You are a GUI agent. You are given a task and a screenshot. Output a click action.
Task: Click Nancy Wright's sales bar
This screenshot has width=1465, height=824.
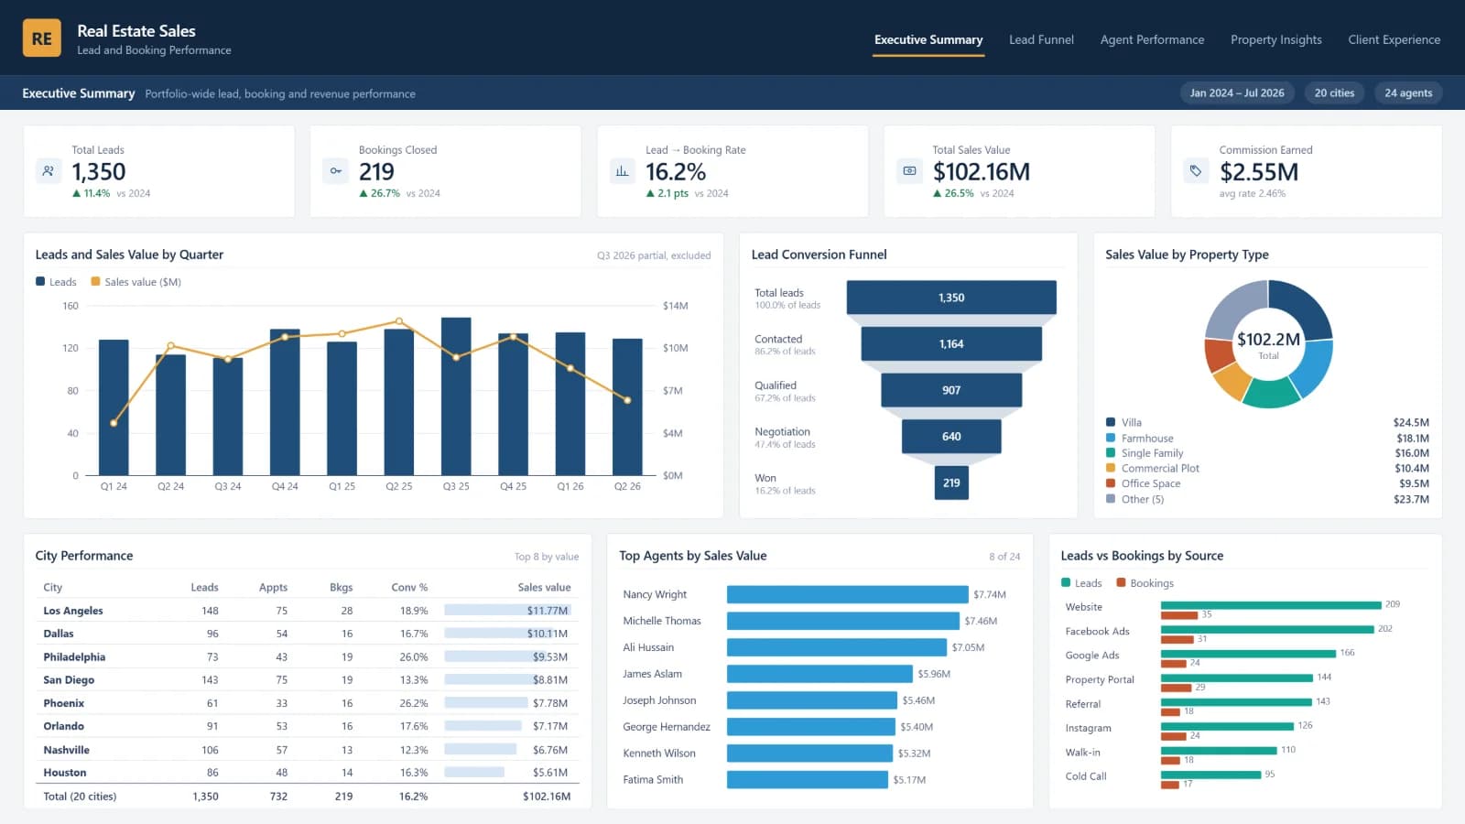[848, 594]
